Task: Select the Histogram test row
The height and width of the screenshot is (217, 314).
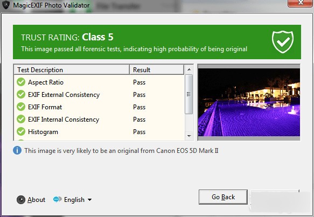Action: pyautogui.click(x=99, y=132)
